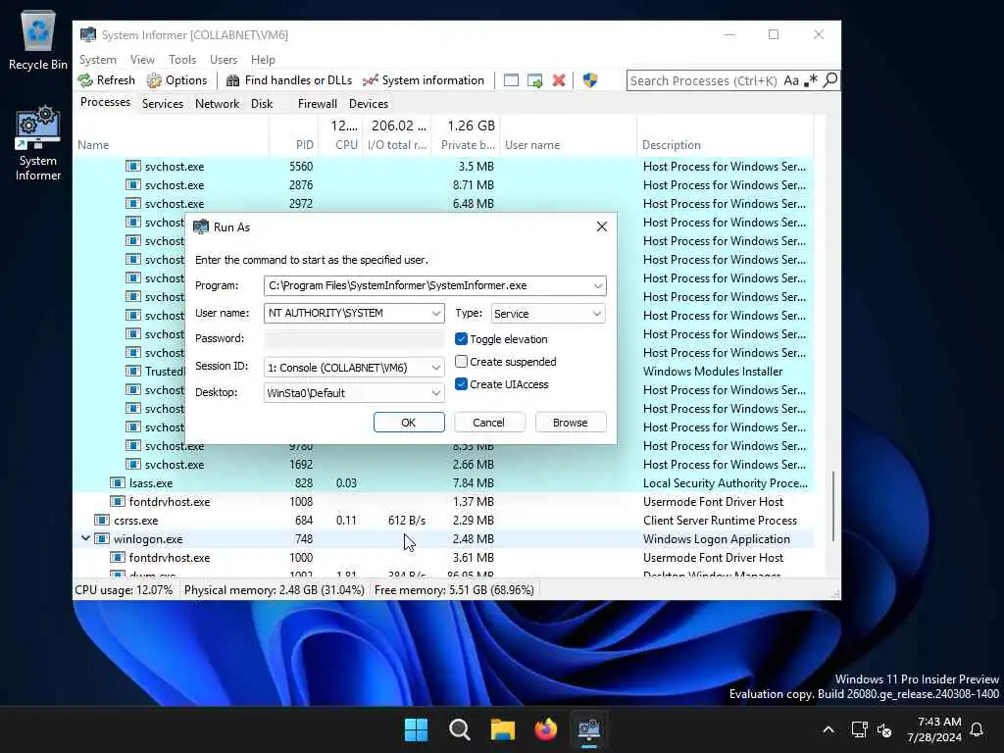The height and width of the screenshot is (753, 1004).
Task: Select svchost.exe with PID 2876
Action: click(443, 184)
